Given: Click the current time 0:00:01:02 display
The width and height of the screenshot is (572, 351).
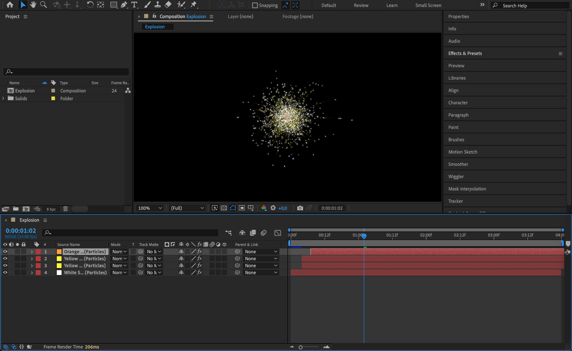Looking at the screenshot, I should point(21,231).
